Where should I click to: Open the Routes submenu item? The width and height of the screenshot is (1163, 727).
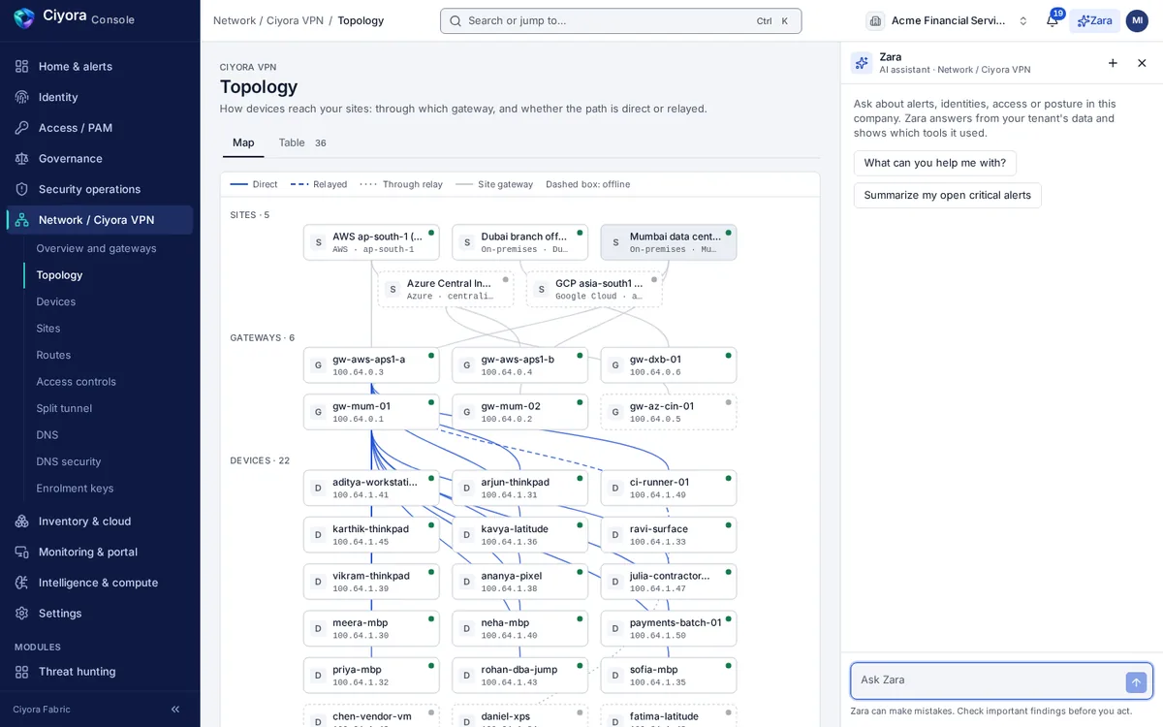tap(108, 355)
